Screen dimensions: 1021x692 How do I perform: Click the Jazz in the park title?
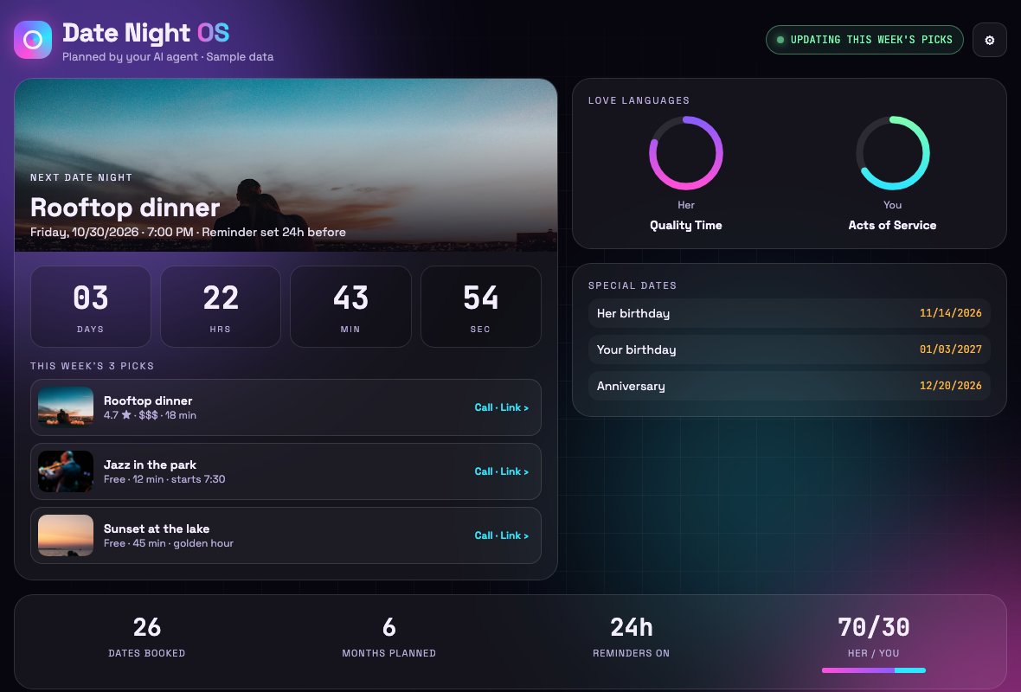tap(150, 465)
